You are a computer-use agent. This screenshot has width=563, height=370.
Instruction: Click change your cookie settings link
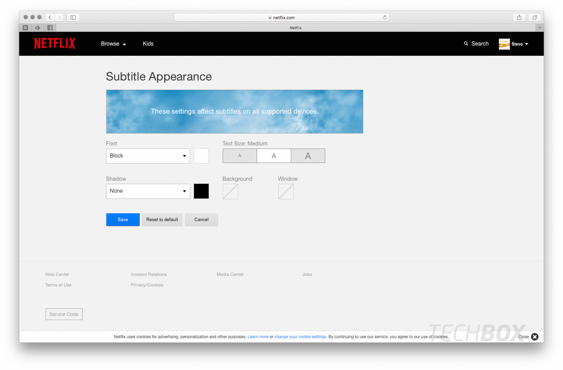[x=300, y=337]
